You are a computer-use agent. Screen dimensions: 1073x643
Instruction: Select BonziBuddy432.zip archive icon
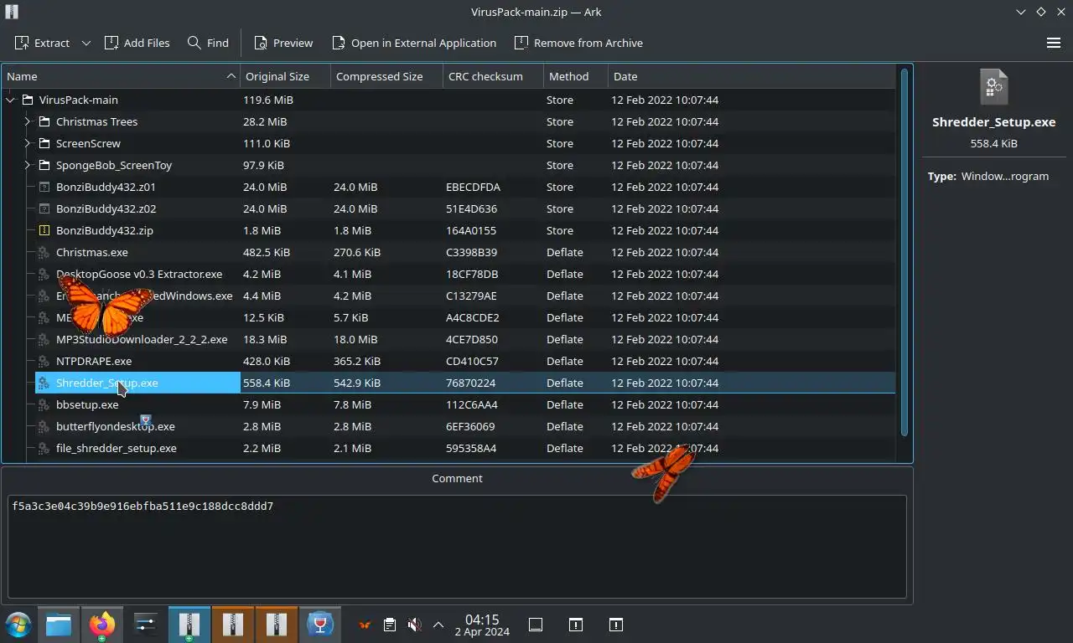point(44,230)
